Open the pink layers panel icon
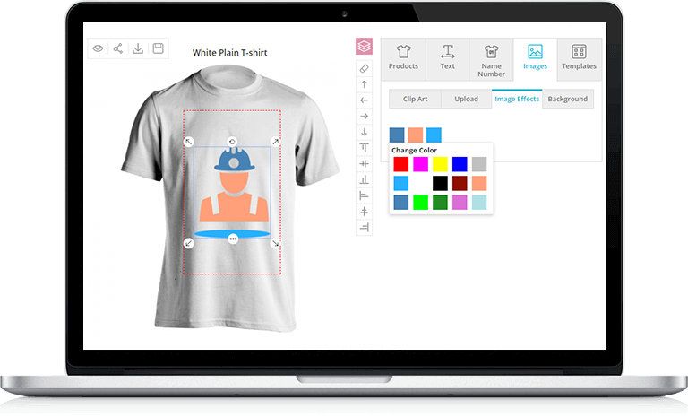Image resolution: width=688 pixels, height=417 pixels. (364, 47)
